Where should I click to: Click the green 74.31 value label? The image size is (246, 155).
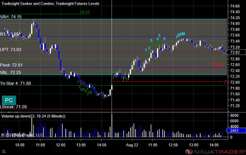(84, 12)
